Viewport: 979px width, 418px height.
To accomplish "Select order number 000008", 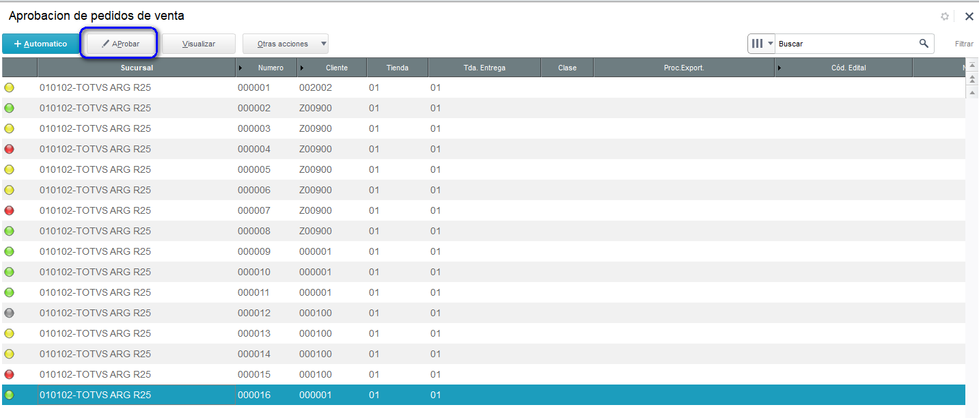I will pos(254,231).
